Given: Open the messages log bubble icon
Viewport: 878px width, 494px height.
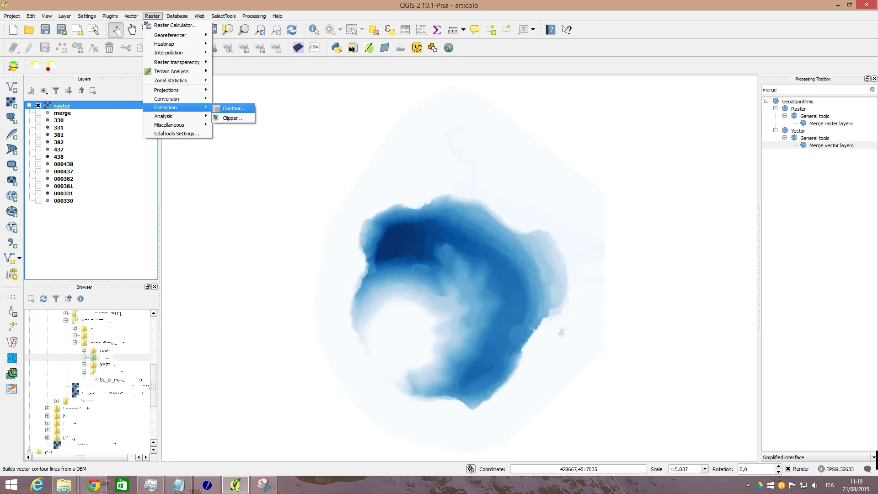Looking at the screenshot, I should tap(867, 469).
